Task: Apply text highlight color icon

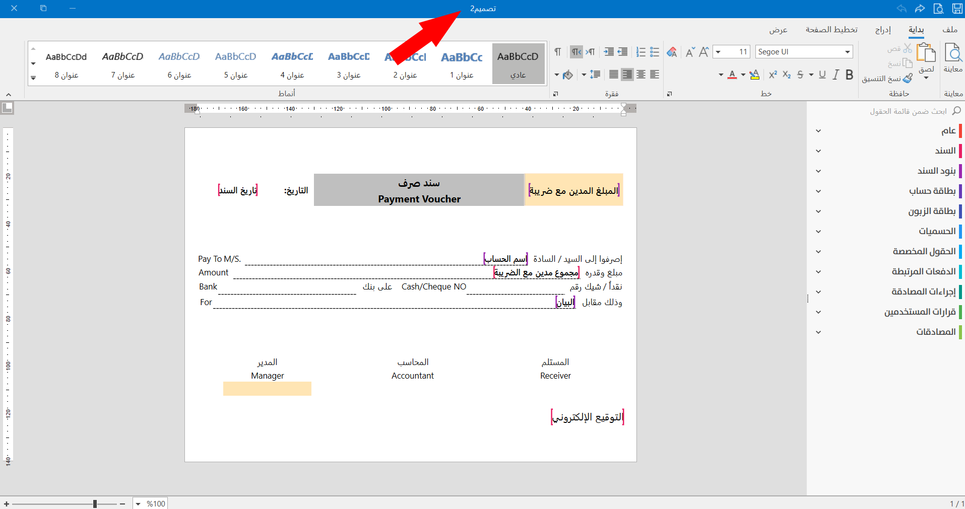Action: click(x=754, y=75)
